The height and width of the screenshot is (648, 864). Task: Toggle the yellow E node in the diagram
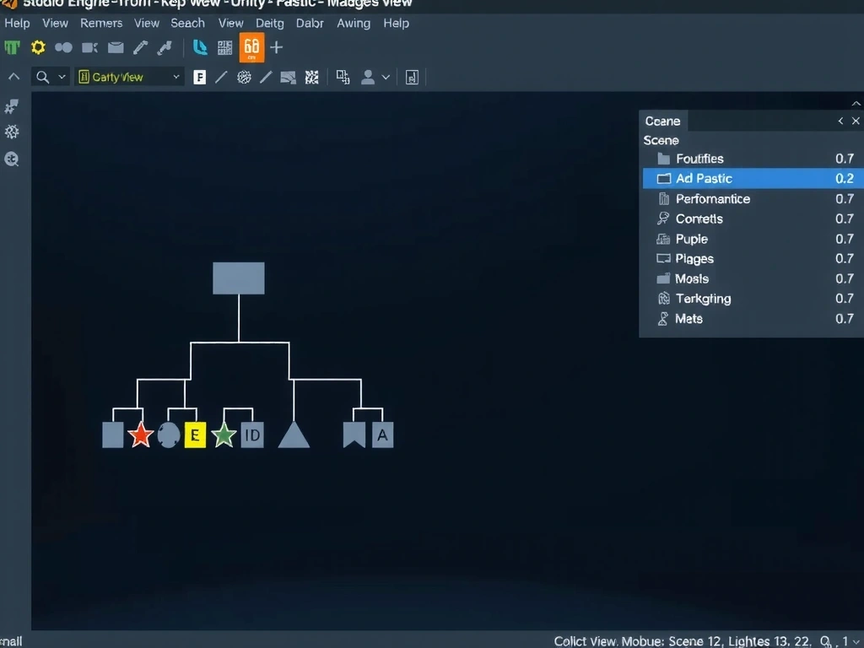pos(194,435)
